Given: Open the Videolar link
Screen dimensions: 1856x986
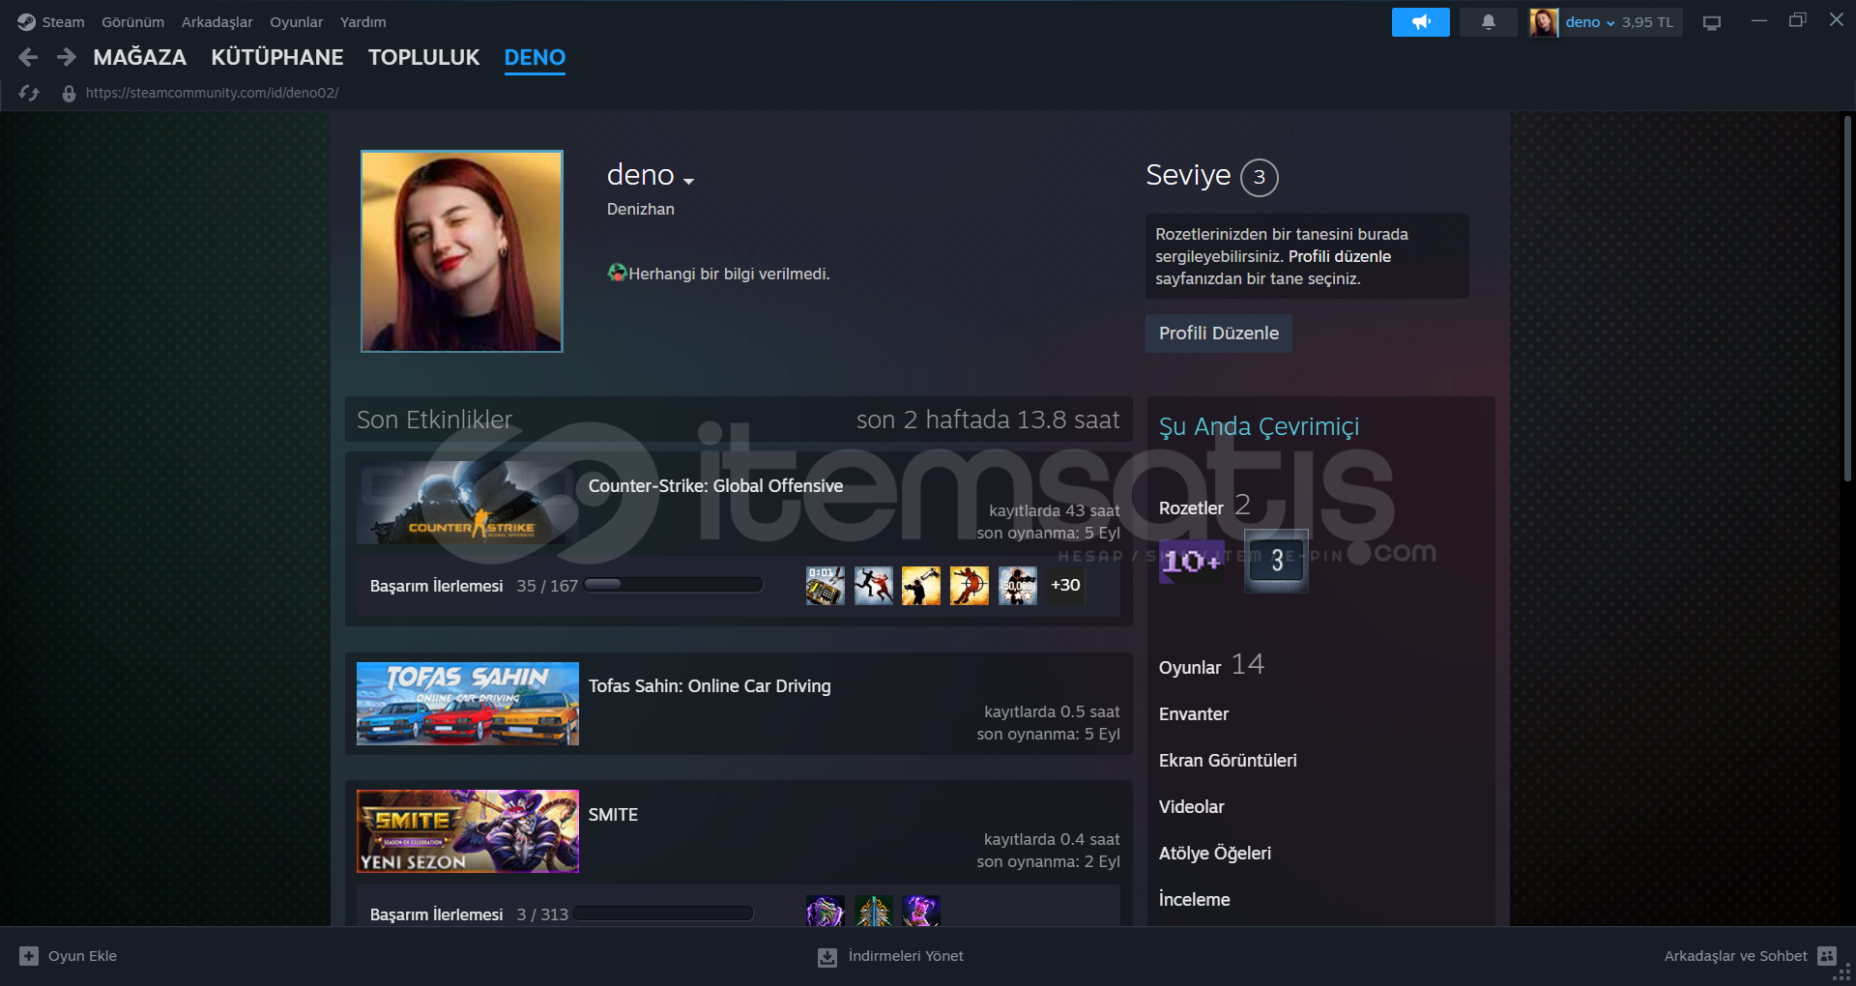Looking at the screenshot, I should [1191, 807].
